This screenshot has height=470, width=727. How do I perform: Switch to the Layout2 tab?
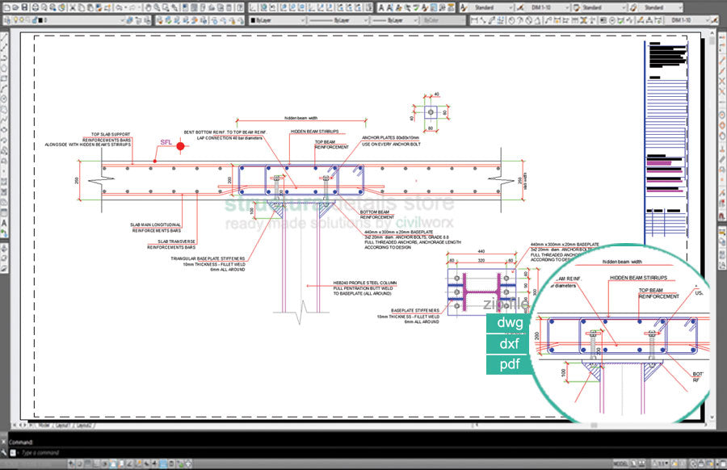tap(83, 423)
